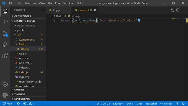Open index.css in the explorer

coord(28,67)
